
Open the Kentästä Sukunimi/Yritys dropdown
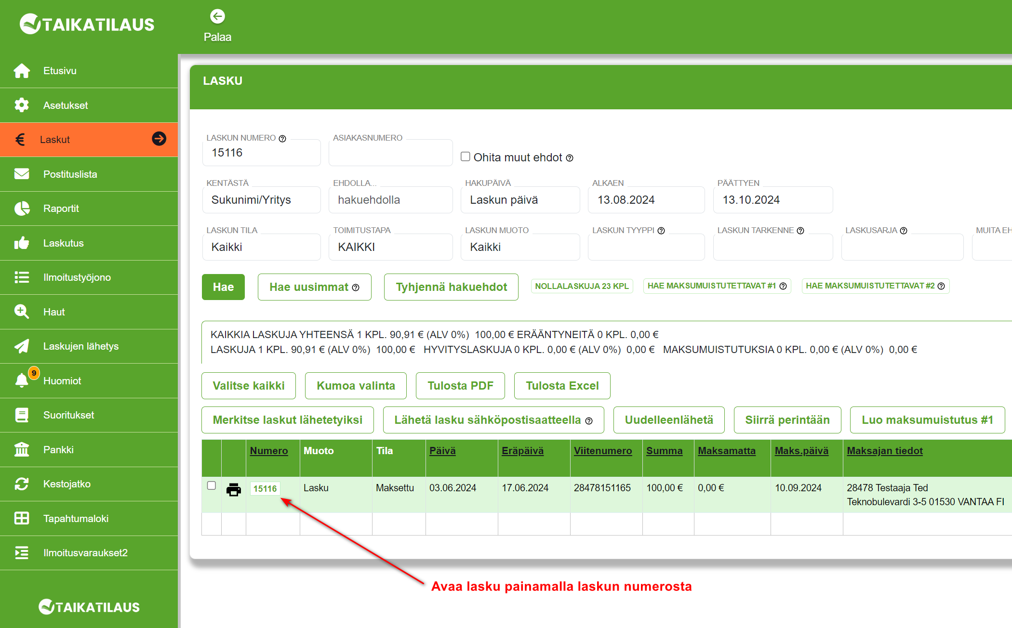[x=262, y=200]
